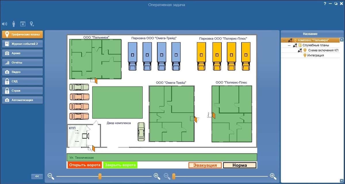Click the person silhouette icon
The height and width of the screenshot is (184, 345).
(14, 24)
